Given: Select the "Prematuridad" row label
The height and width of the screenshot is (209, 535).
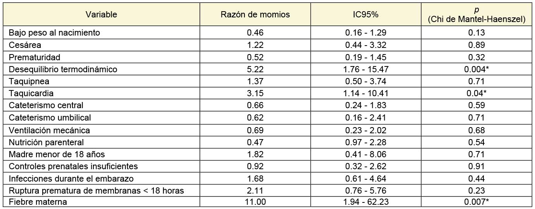Looking at the screenshot, I should pyautogui.click(x=35, y=57).
